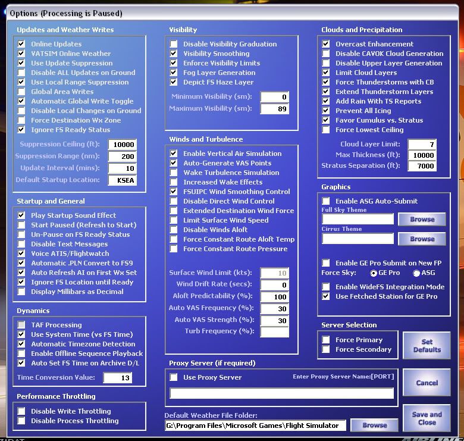Browse for the Cirrus Theme file
This screenshot has height=441, width=464.
point(422,239)
